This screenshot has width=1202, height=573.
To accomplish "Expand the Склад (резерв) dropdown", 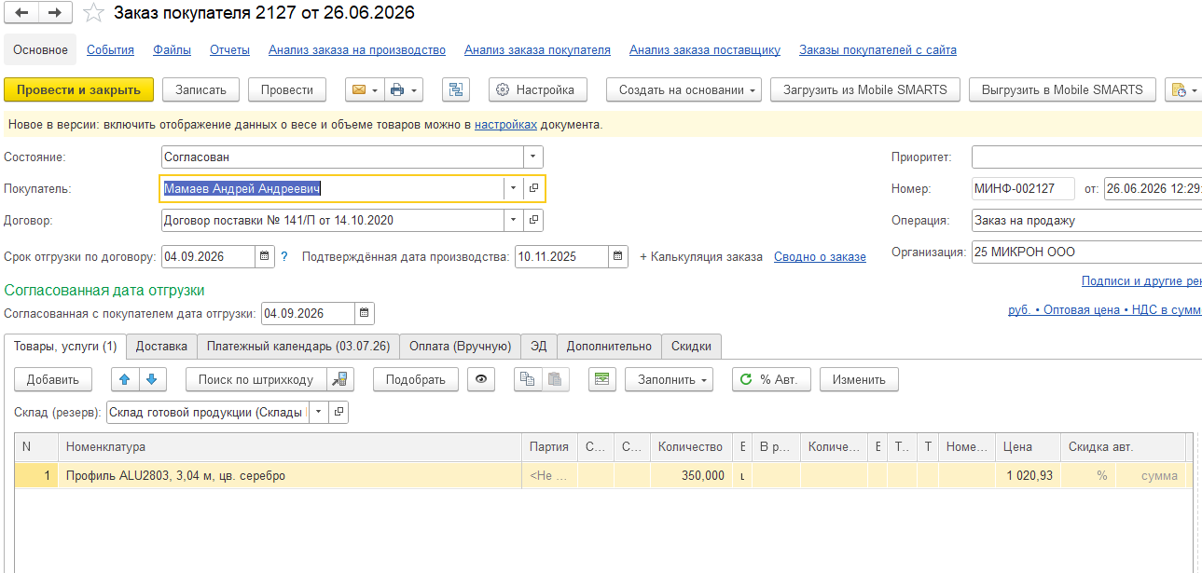I will coord(320,411).
